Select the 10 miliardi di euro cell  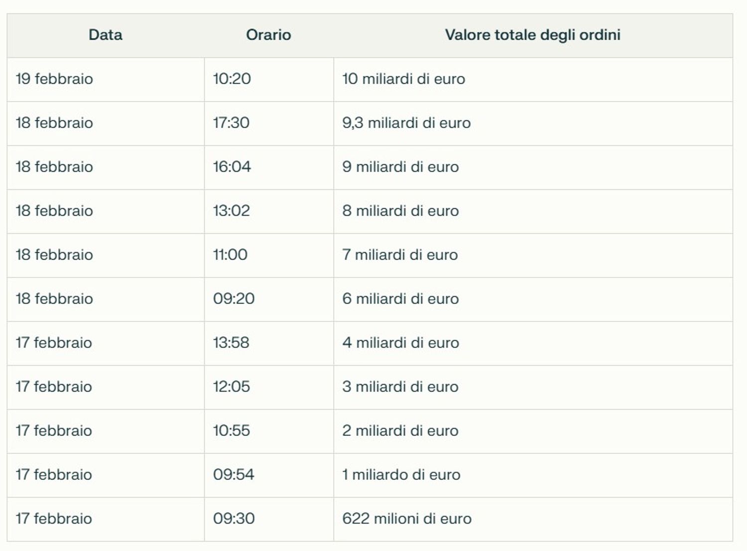[x=403, y=79]
